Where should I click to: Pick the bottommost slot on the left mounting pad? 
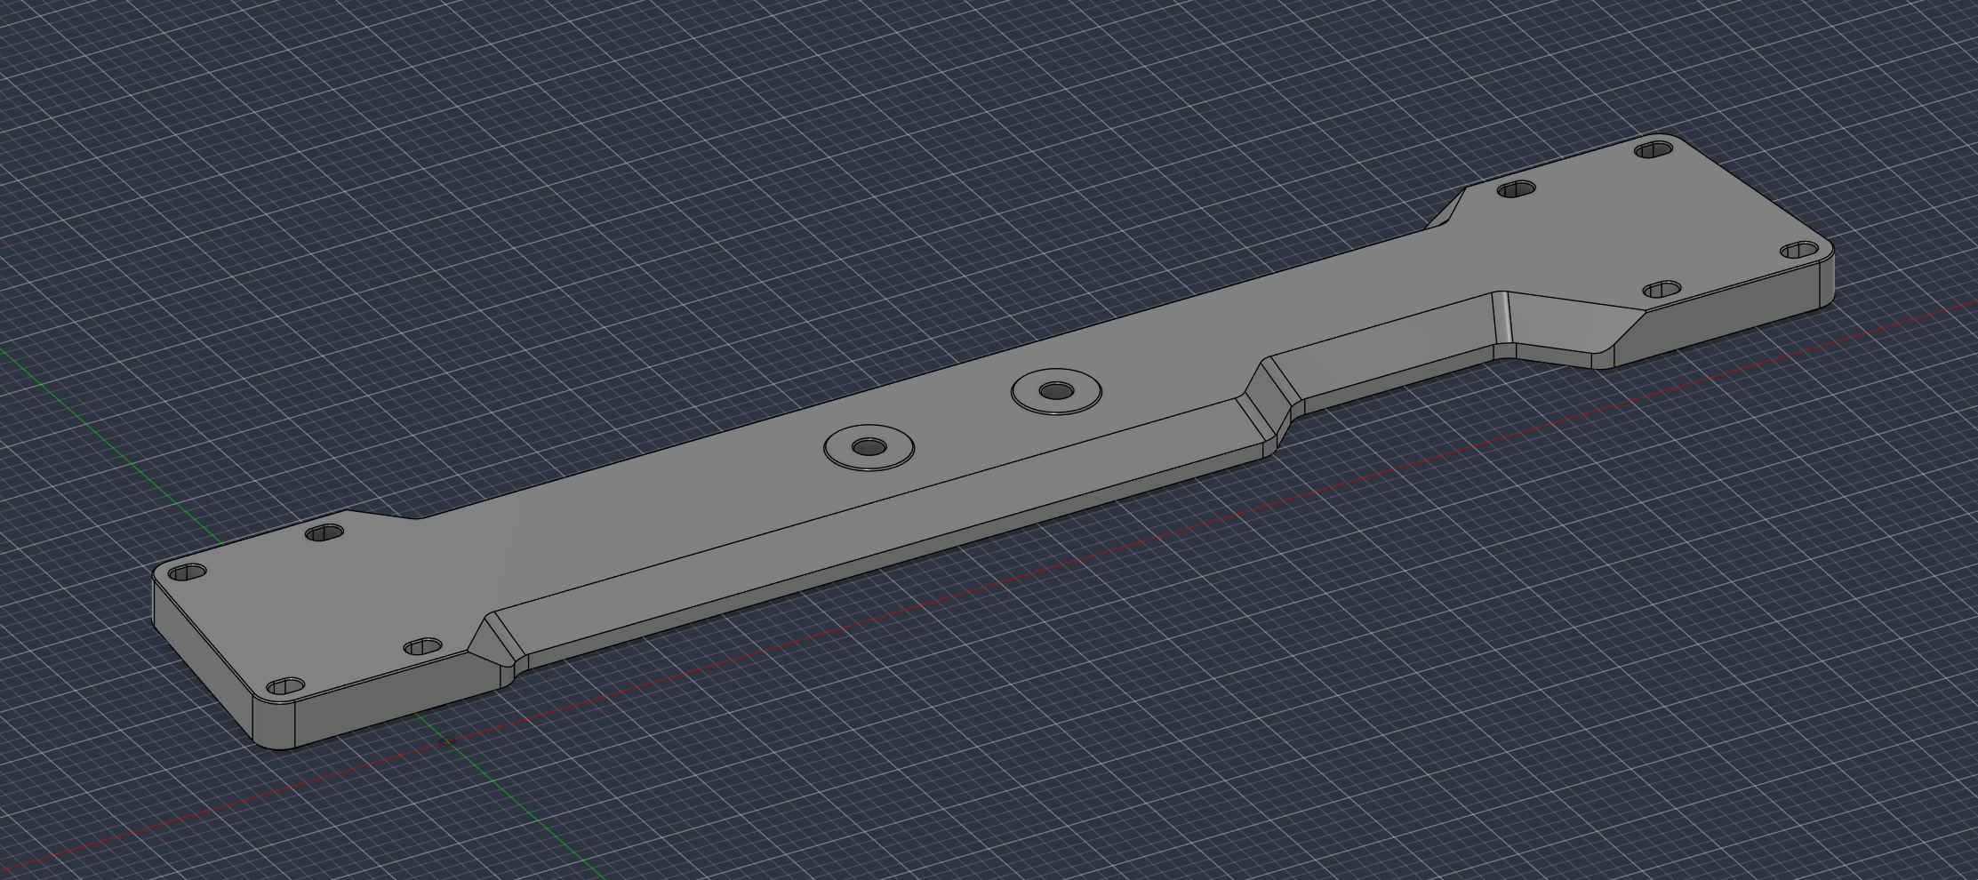point(286,687)
